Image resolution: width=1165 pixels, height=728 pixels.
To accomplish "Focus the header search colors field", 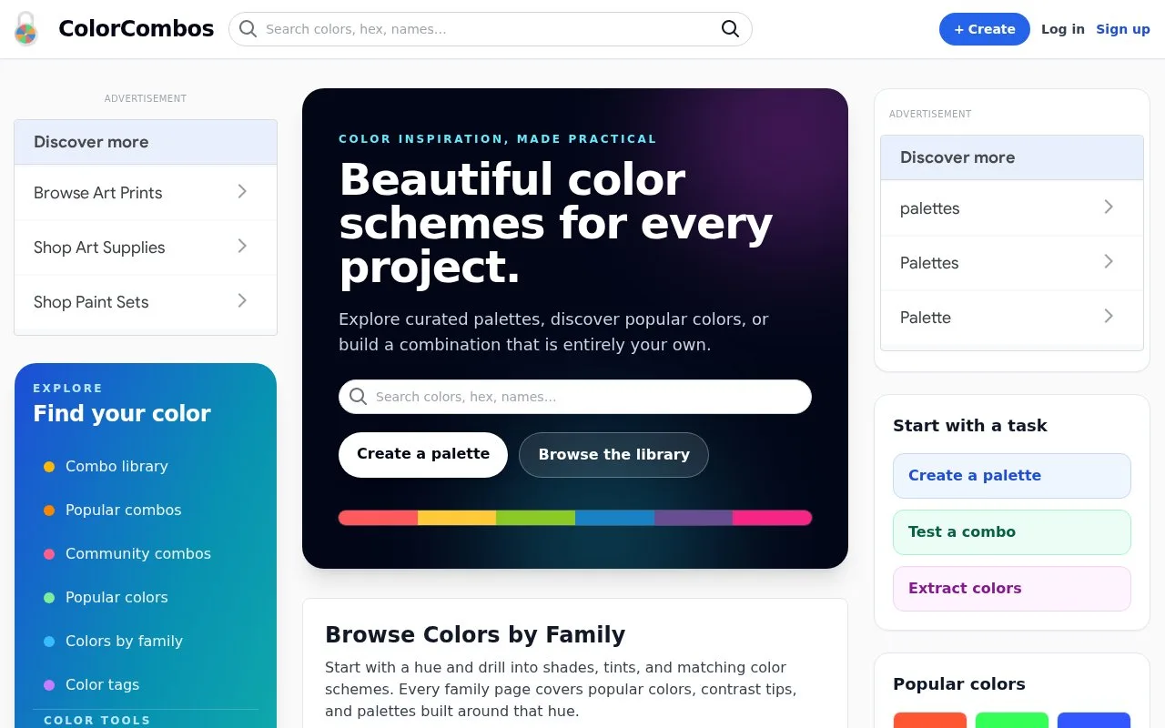I will [490, 29].
